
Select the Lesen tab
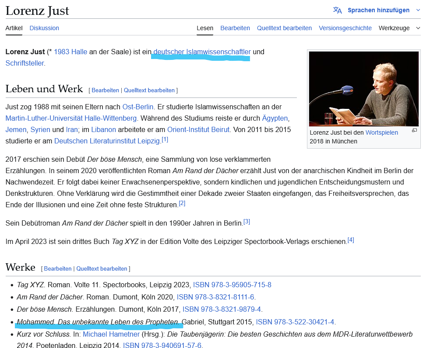[205, 28]
